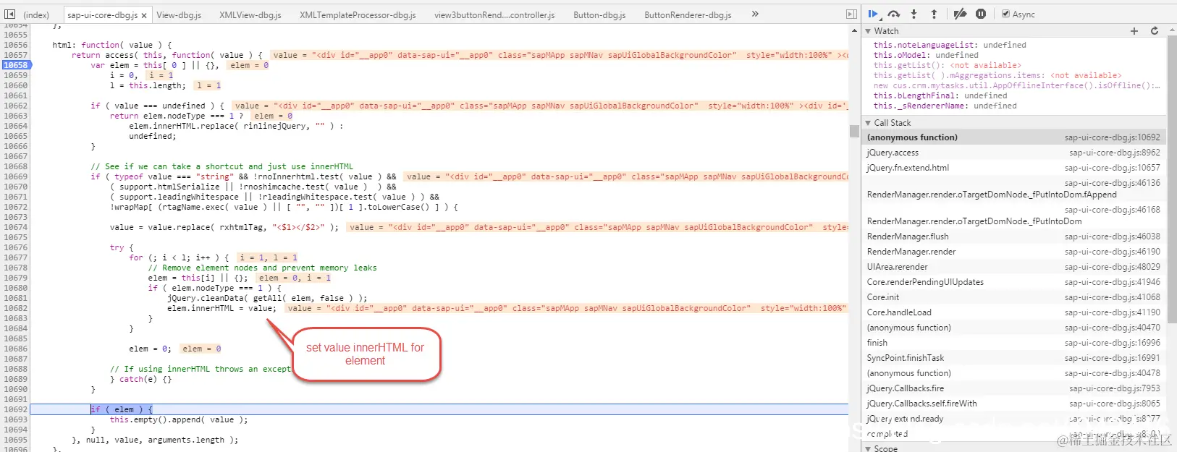Click the highlighted line if ( elem )
Screen dimensions: 1177x452
(439, 409)
